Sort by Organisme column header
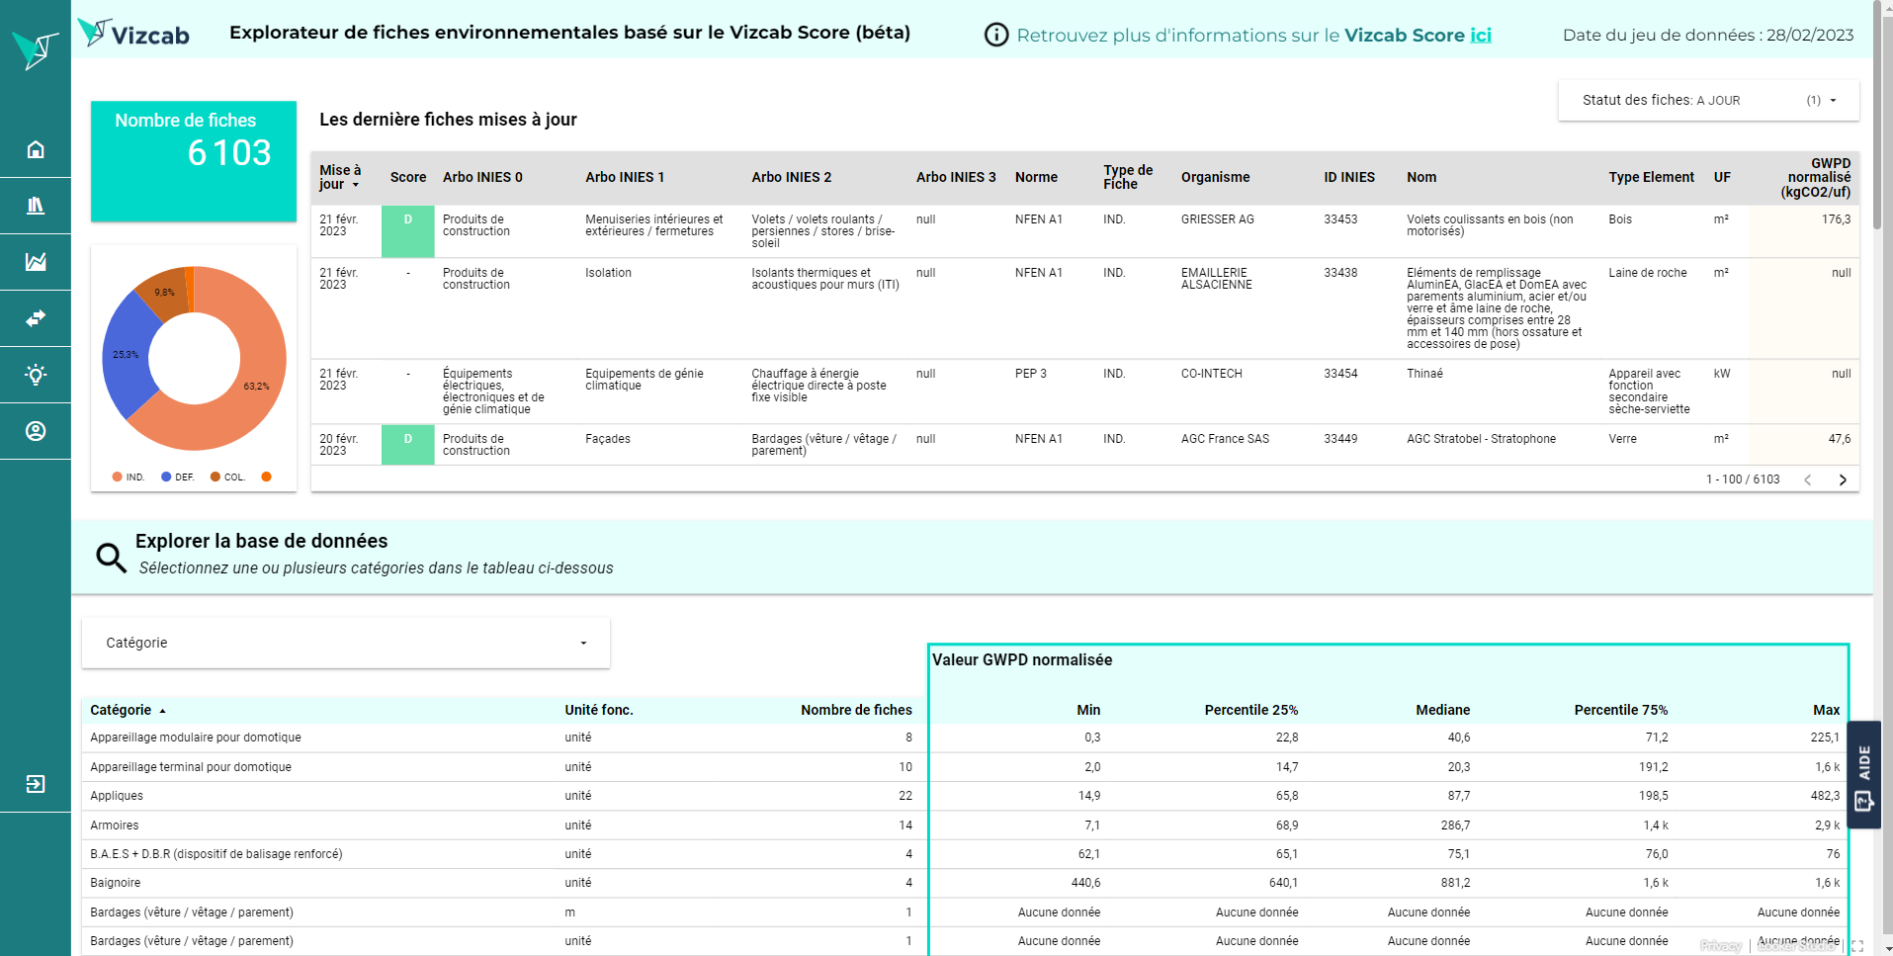The height and width of the screenshot is (956, 1893). click(x=1215, y=177)
